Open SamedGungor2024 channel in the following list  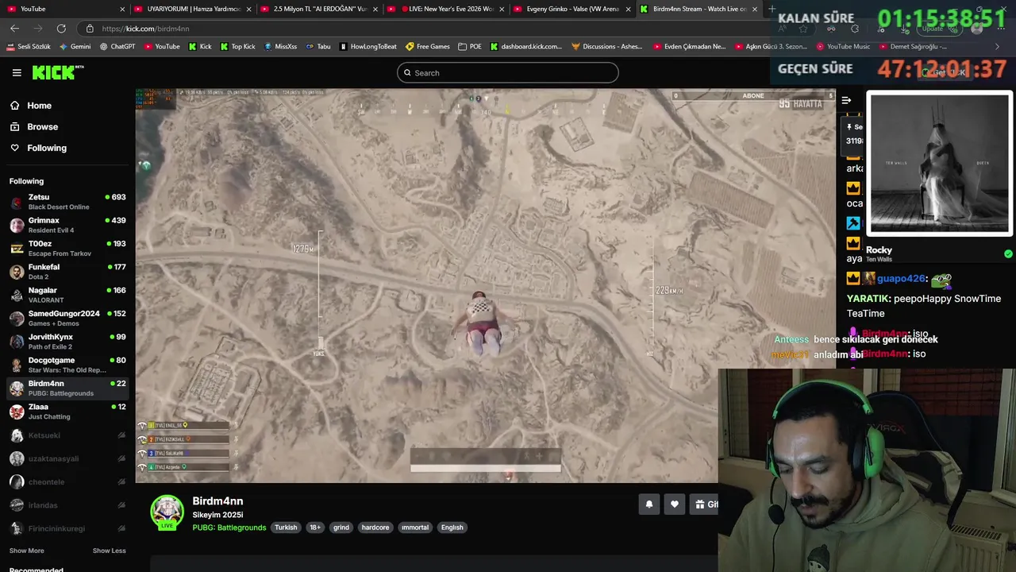click(x=67, y=319)
